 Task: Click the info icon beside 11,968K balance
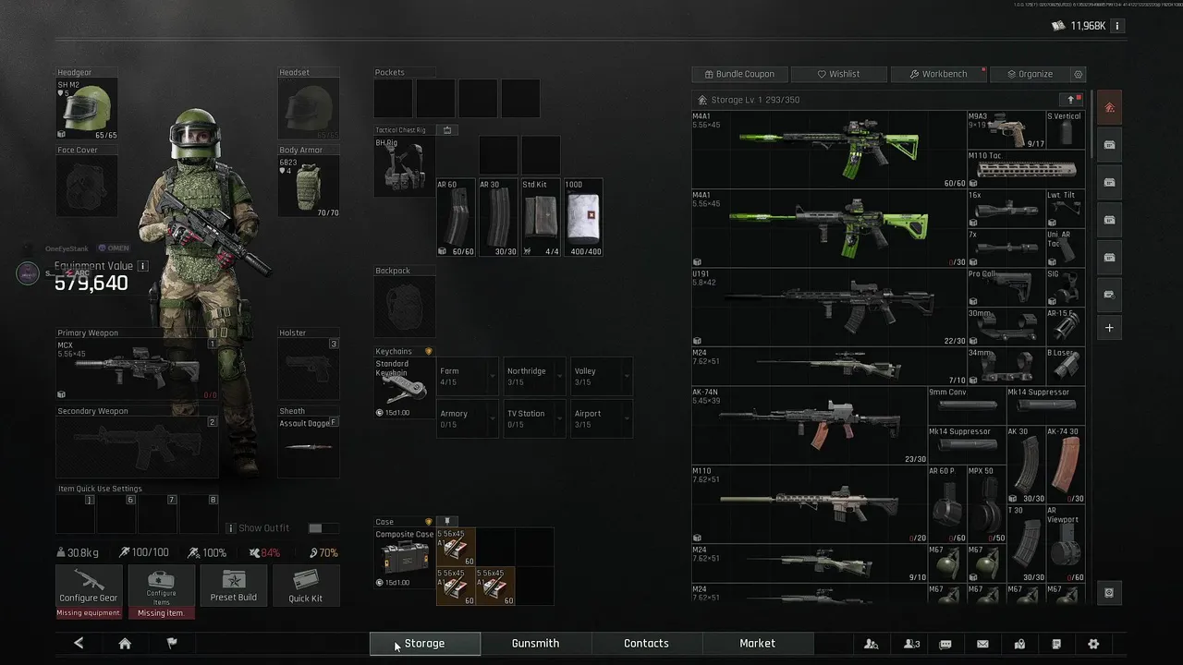(x=1116, y=26)
